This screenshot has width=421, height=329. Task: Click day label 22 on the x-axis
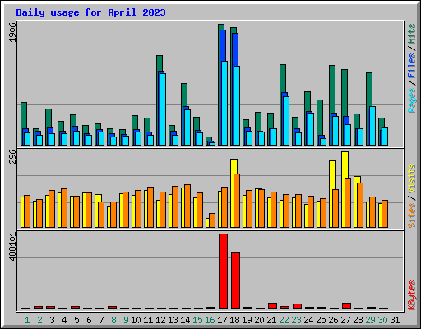pos(284,320)
